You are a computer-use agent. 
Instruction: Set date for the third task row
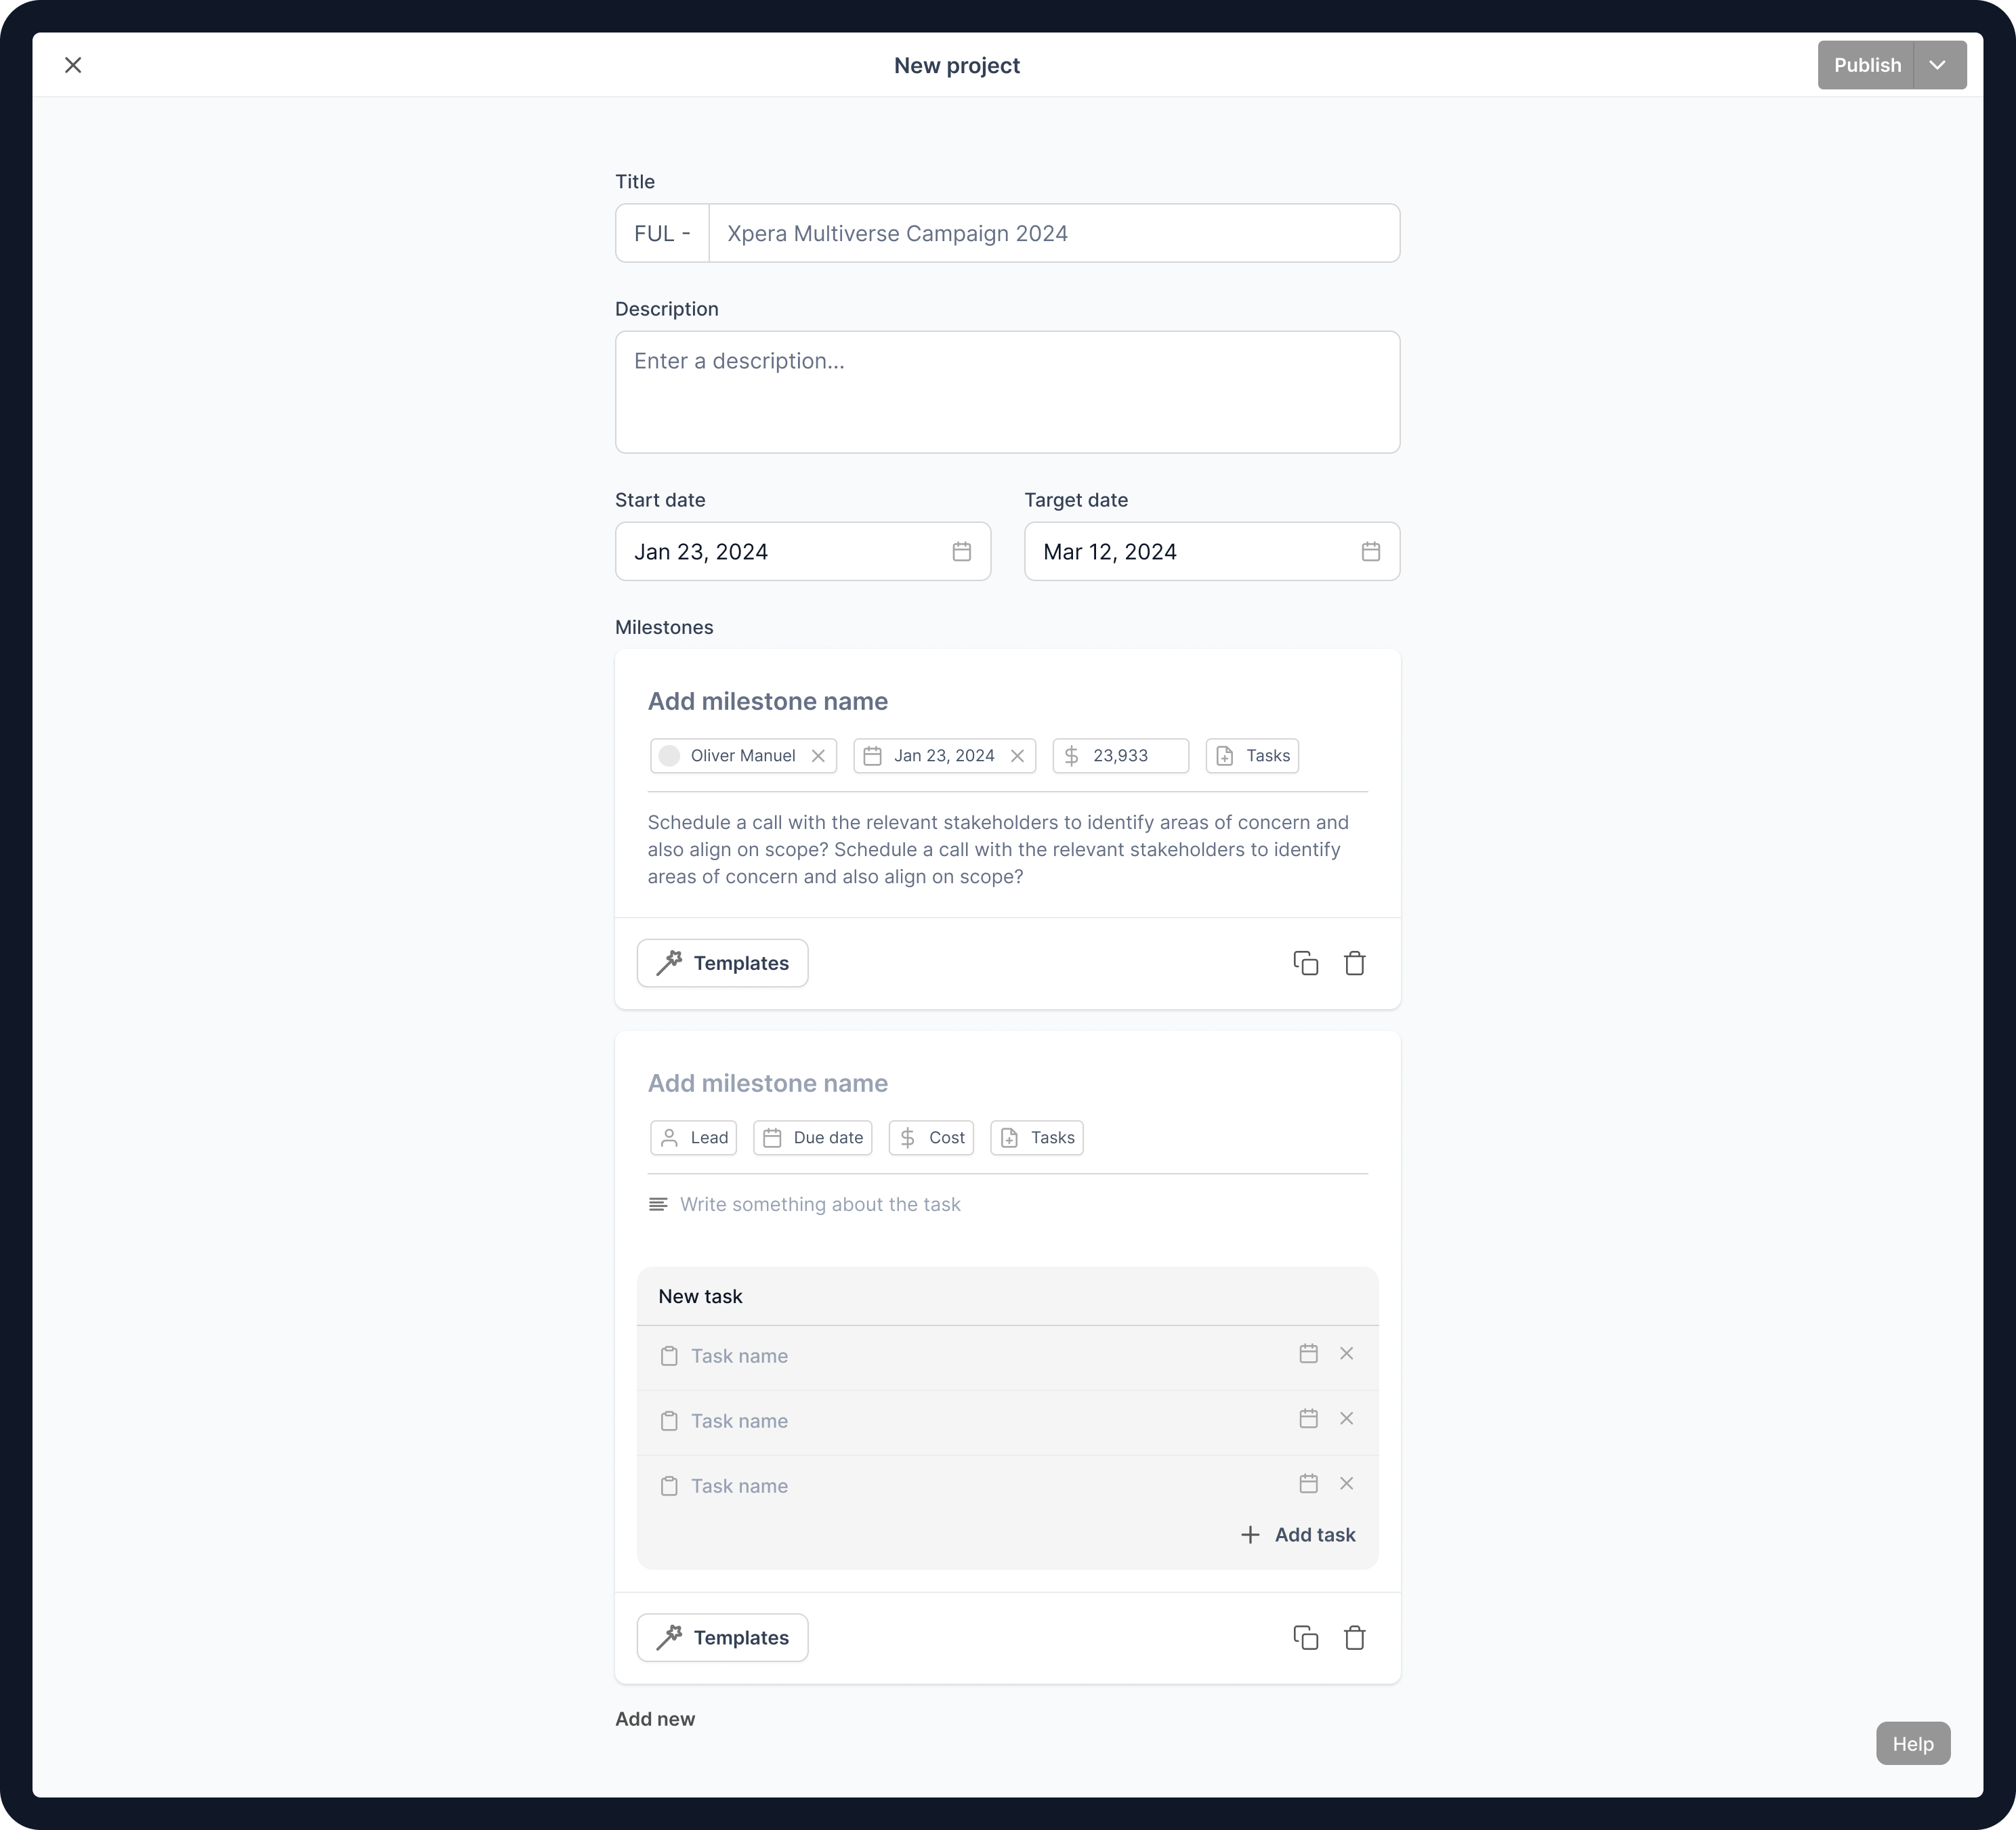tap(1308, 1484)
